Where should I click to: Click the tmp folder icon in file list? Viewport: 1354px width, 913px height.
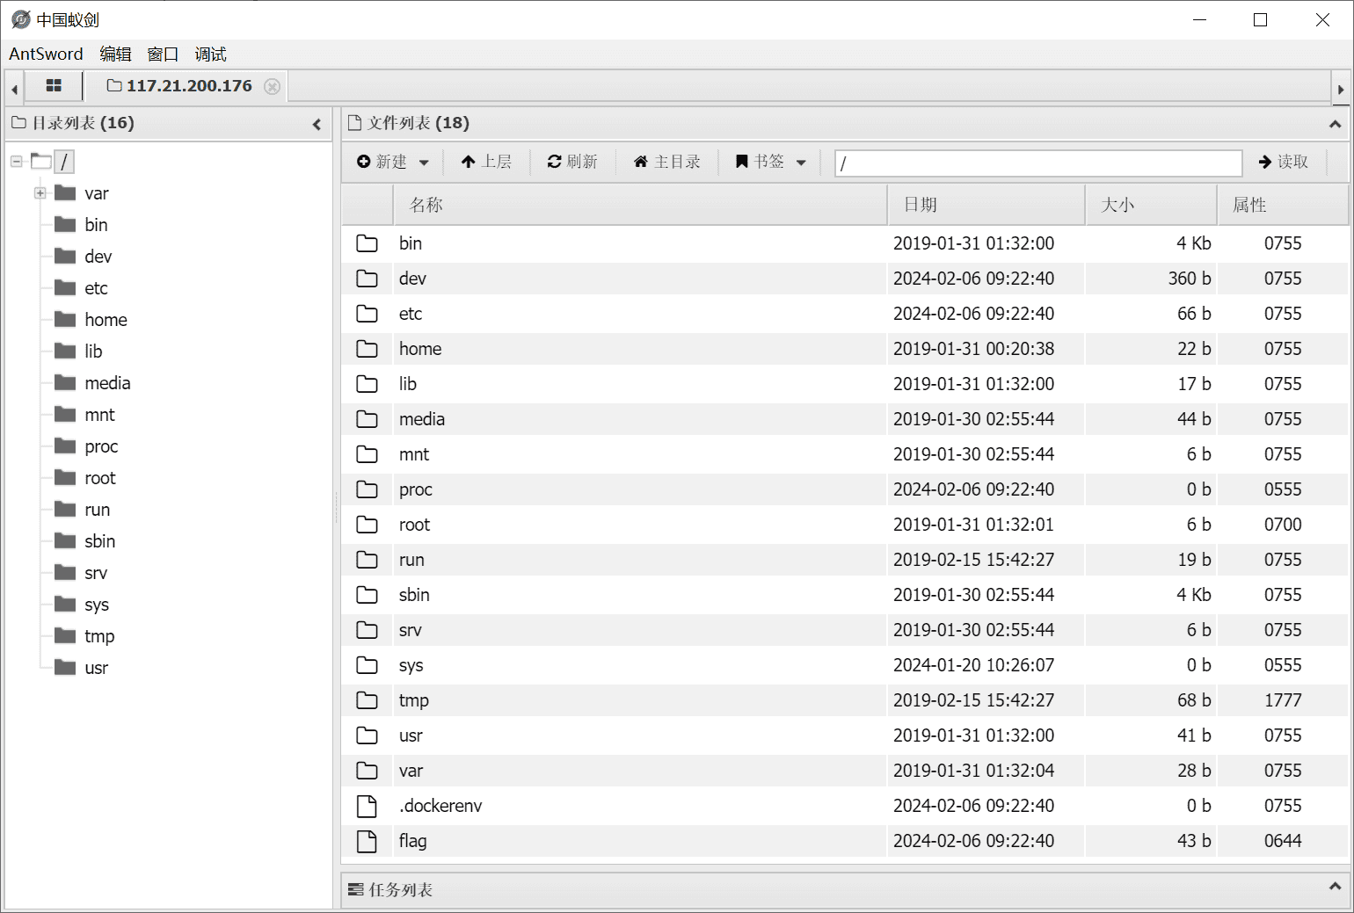[x=367, y=700]
